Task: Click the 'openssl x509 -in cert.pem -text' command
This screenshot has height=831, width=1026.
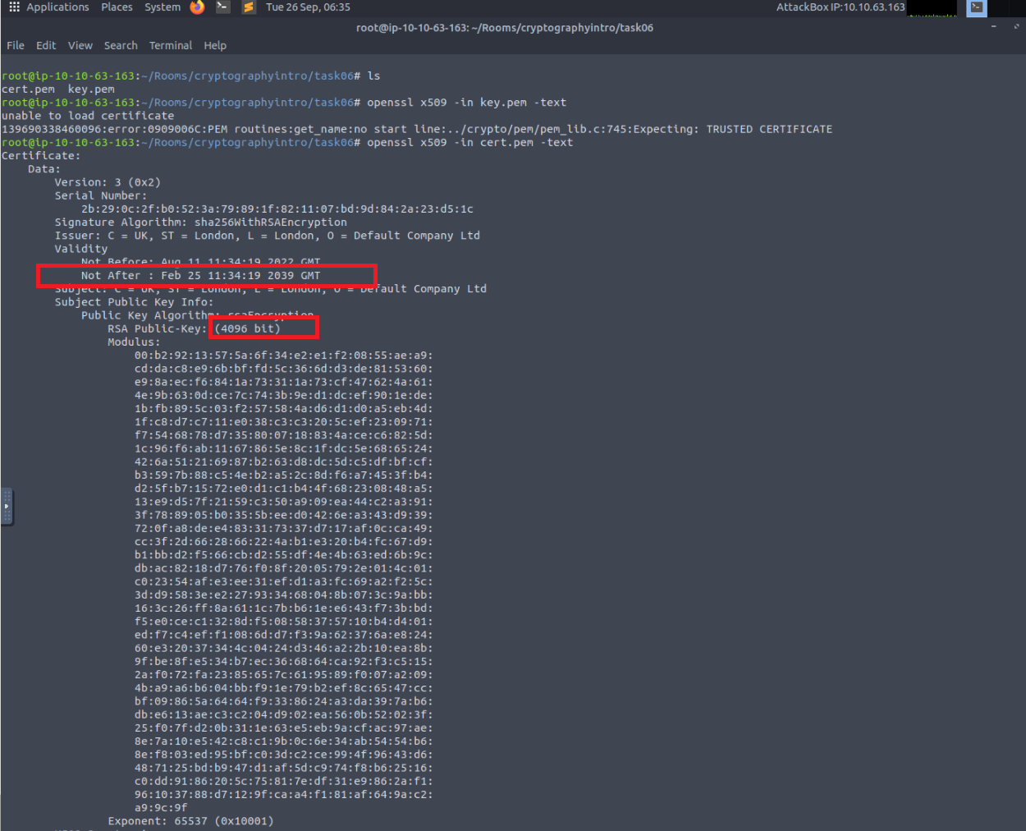Action: 469,142
